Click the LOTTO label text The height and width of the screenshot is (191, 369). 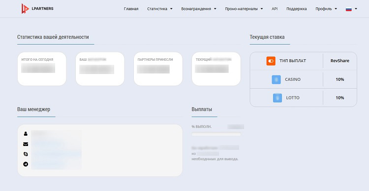[293, 98]
